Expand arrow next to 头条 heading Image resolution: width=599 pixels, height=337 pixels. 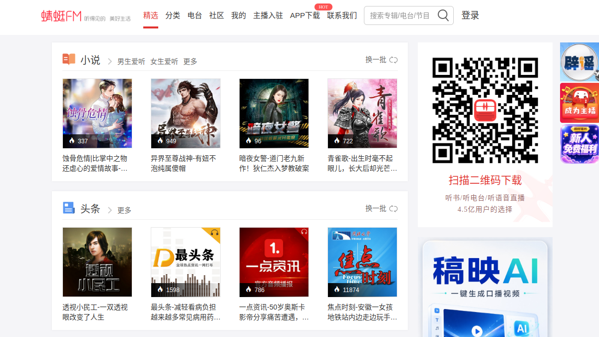110,210
